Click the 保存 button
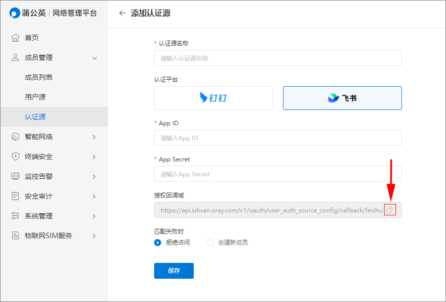The image size is (446, 302). [174, 271]
